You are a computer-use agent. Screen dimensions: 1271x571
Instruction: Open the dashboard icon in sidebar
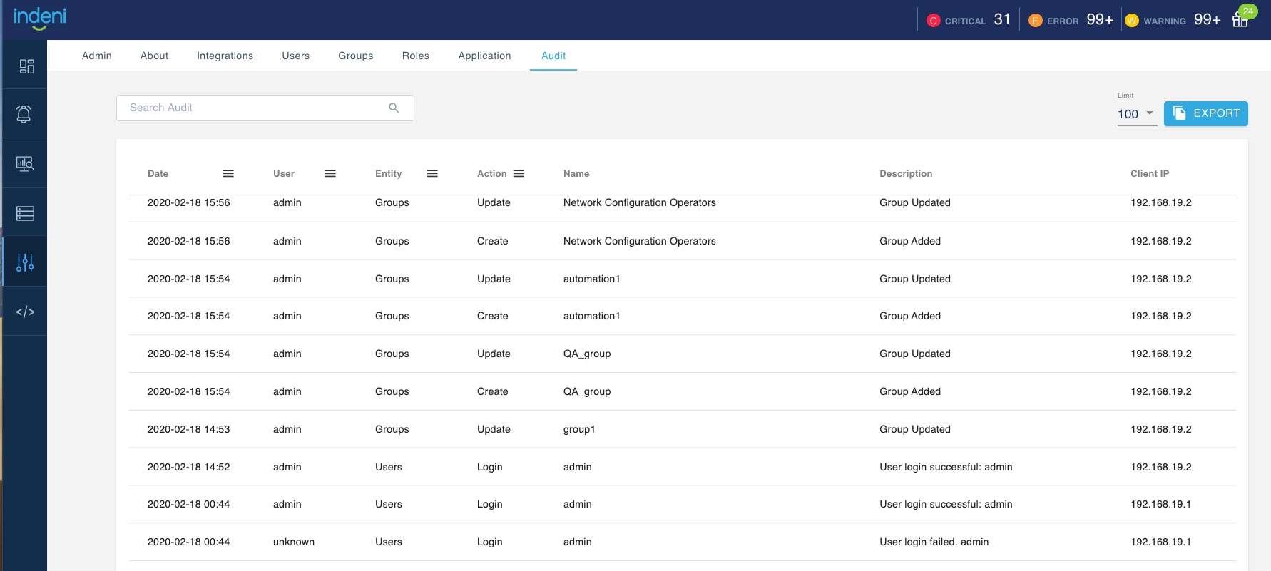click(26, 66)
